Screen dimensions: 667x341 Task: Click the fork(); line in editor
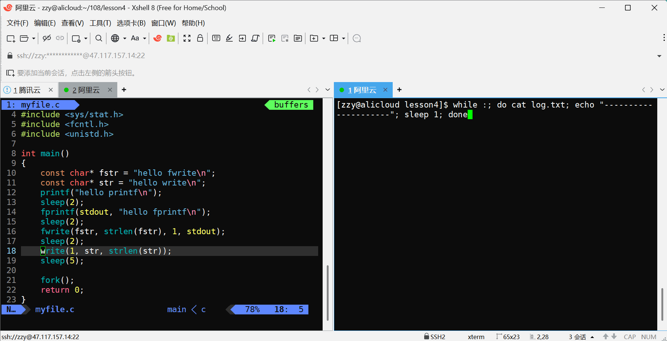click(x=57, y=280)
